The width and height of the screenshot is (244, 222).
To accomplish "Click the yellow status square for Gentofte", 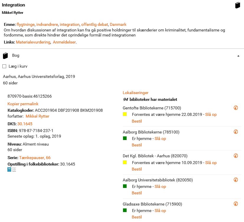I will click(x=125, y=114).
